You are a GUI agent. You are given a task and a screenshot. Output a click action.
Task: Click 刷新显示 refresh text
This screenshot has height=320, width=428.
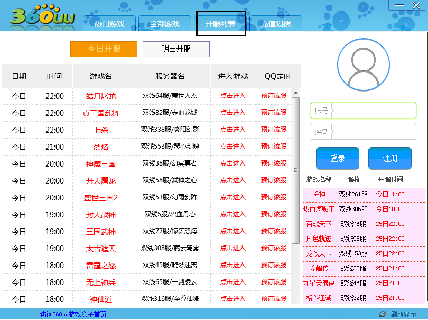point(404,314)
